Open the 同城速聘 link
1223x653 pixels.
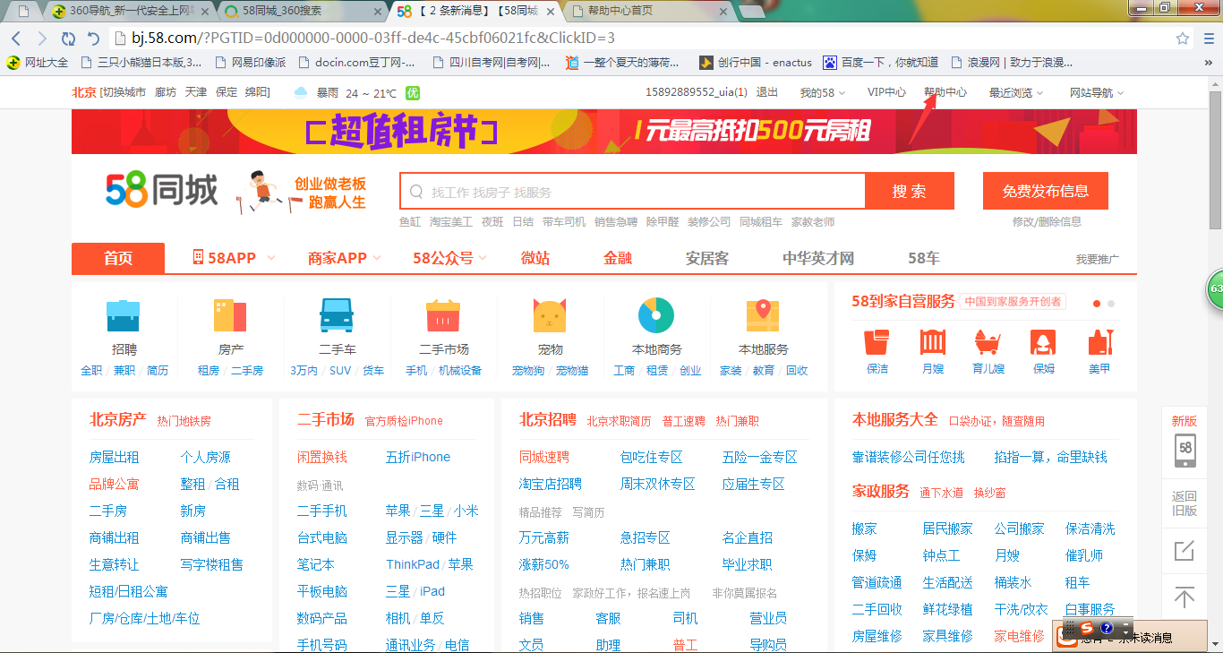[544, 457]
